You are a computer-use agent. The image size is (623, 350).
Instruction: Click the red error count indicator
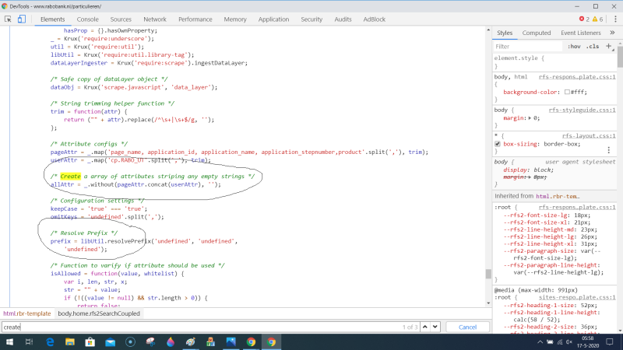point(583,19)
